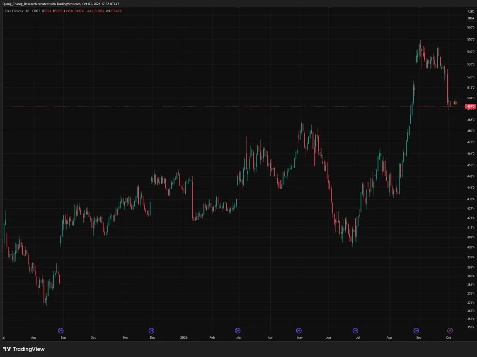Click the leftmost contract rollover icon

click(x=61, y=331)
